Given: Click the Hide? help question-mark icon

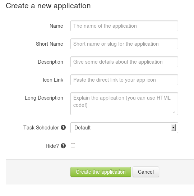Looking at the screenshot, I should (63, 146).
